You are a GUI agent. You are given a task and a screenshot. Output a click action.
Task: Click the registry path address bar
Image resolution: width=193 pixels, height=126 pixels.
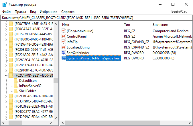[x=96, y=18]
